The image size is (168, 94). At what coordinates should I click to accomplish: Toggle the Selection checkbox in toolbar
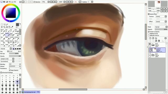tap(34, 2)
